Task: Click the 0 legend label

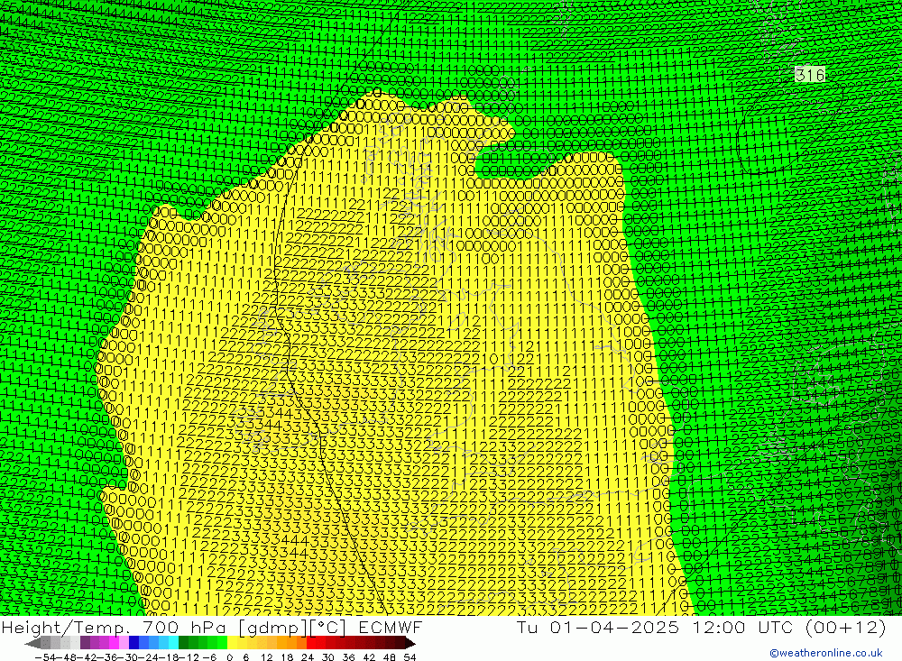Action: [x=229, y=657]
